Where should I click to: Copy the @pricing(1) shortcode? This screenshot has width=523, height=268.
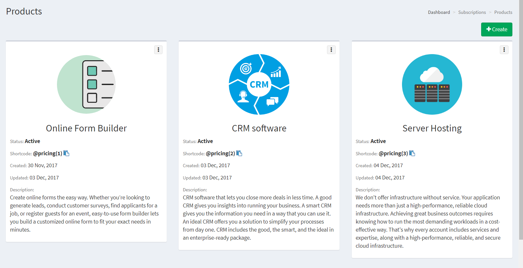coord(66,153)
